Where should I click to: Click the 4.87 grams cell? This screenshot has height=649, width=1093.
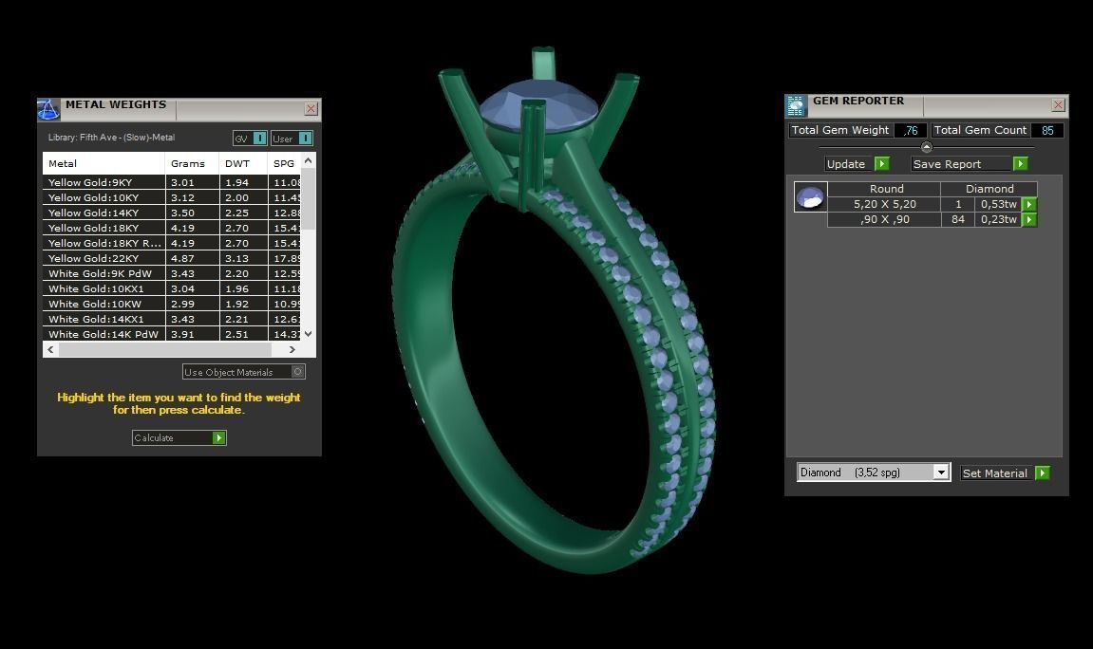[193, 258]
